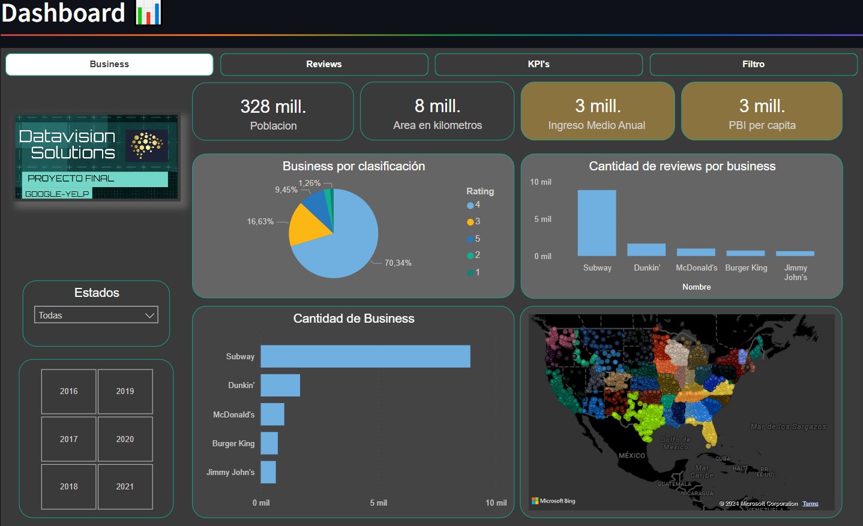The image size is (863, 526).
Task: Select year 2016 in slicer
Action: click(69, 391)
